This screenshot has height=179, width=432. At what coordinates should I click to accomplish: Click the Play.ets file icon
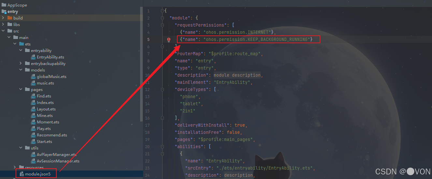coord(33,129)
